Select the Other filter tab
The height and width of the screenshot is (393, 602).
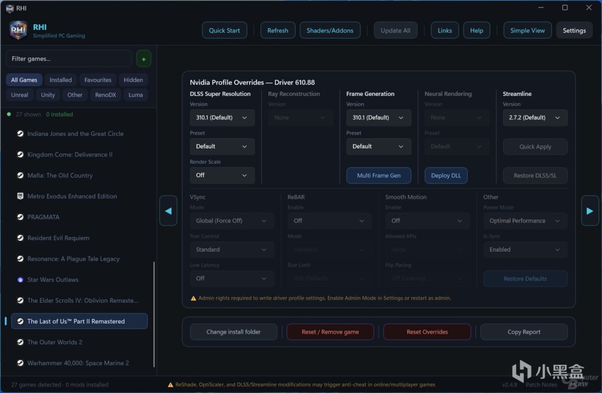75,94
